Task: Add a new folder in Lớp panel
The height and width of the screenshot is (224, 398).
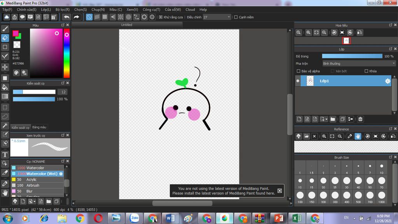Action: tap(333, 119)
